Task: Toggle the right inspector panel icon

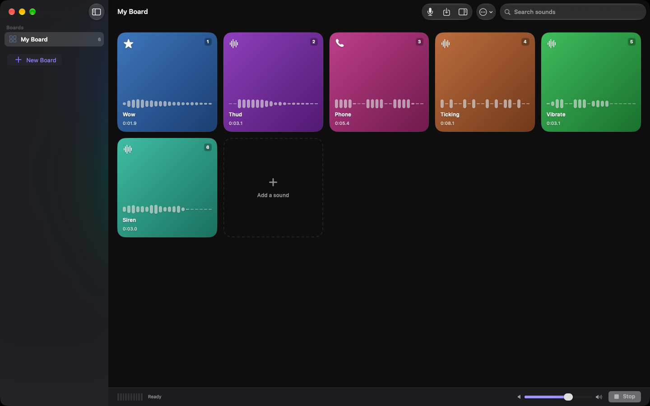Action: (463, 12)
